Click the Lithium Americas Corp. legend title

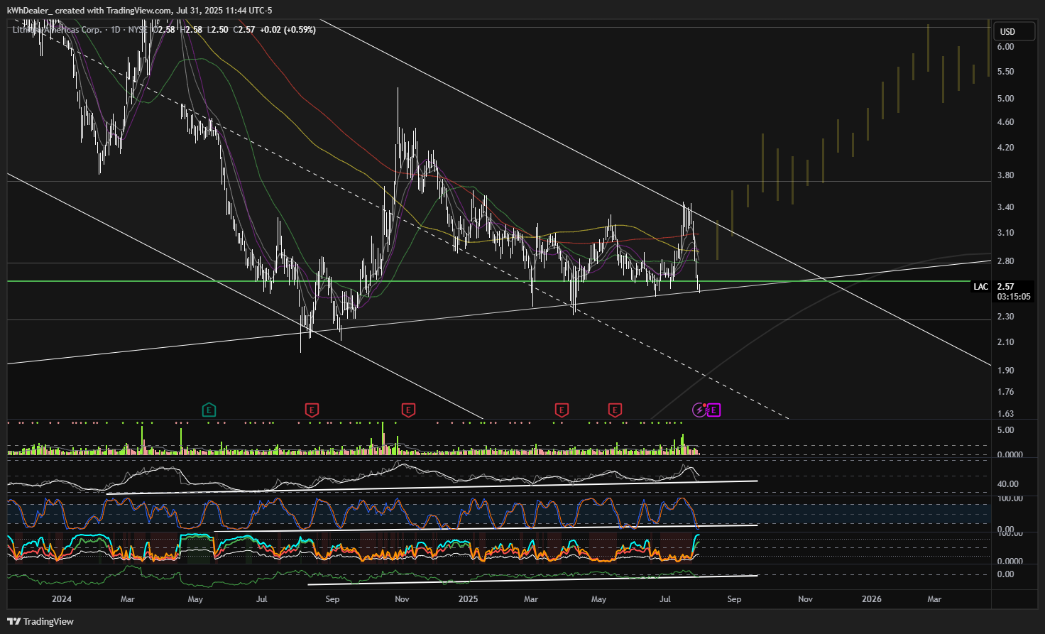(x=57, y=30)
